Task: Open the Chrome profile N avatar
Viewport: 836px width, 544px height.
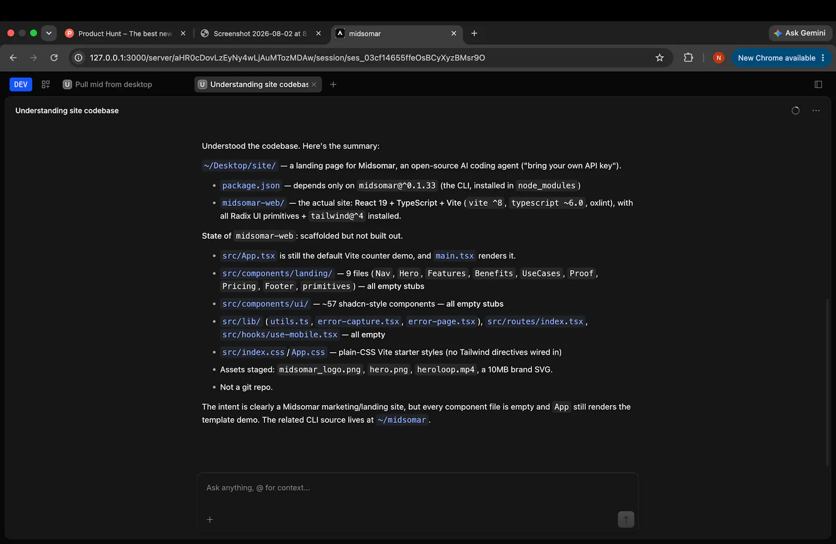Action: (x=718, y=57)
